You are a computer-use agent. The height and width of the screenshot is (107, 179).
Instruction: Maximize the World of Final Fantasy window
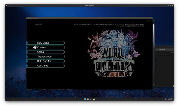148,18
